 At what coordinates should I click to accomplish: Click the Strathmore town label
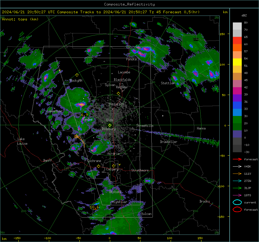click(x=140, y=170)
